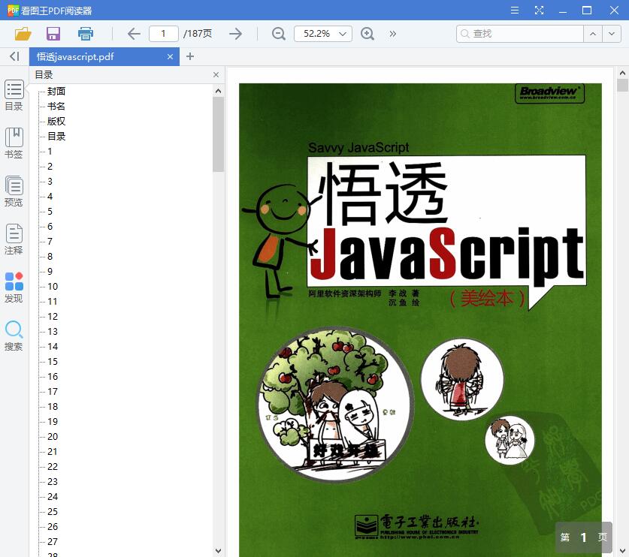Image resolution: width=629 pixels, height=557 pixels.
Task: Open the 搜索 search panel
Action: (14, 336)
